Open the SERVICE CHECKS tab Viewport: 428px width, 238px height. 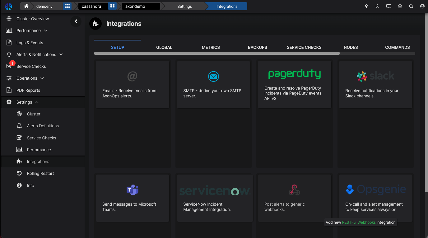coord(304,47)
